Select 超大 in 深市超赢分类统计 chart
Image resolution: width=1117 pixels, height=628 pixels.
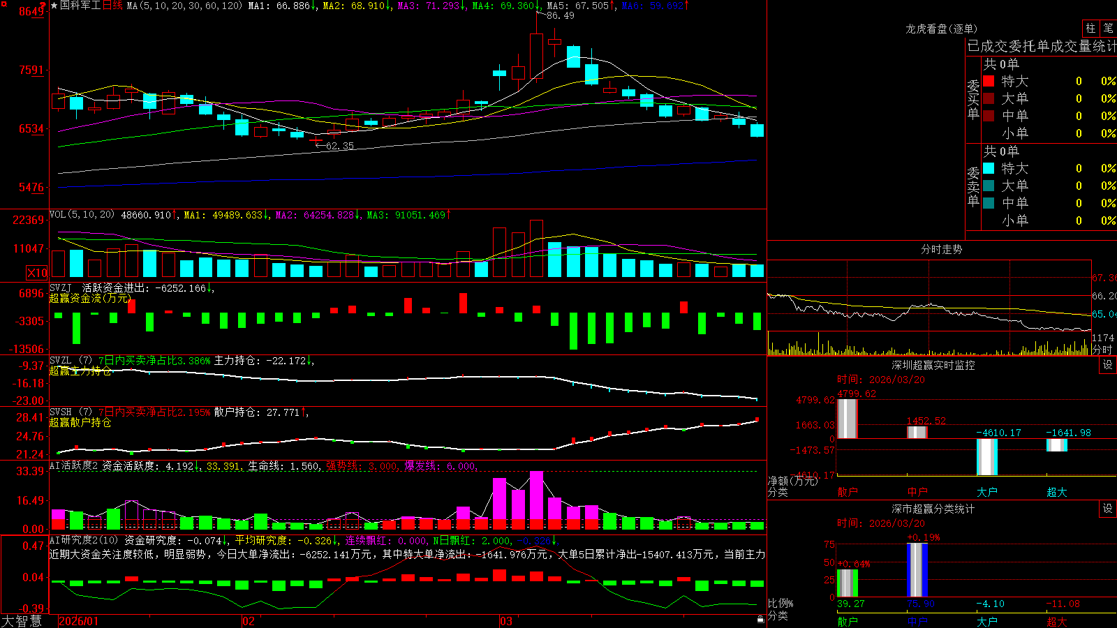click(x=1057, y=622)
